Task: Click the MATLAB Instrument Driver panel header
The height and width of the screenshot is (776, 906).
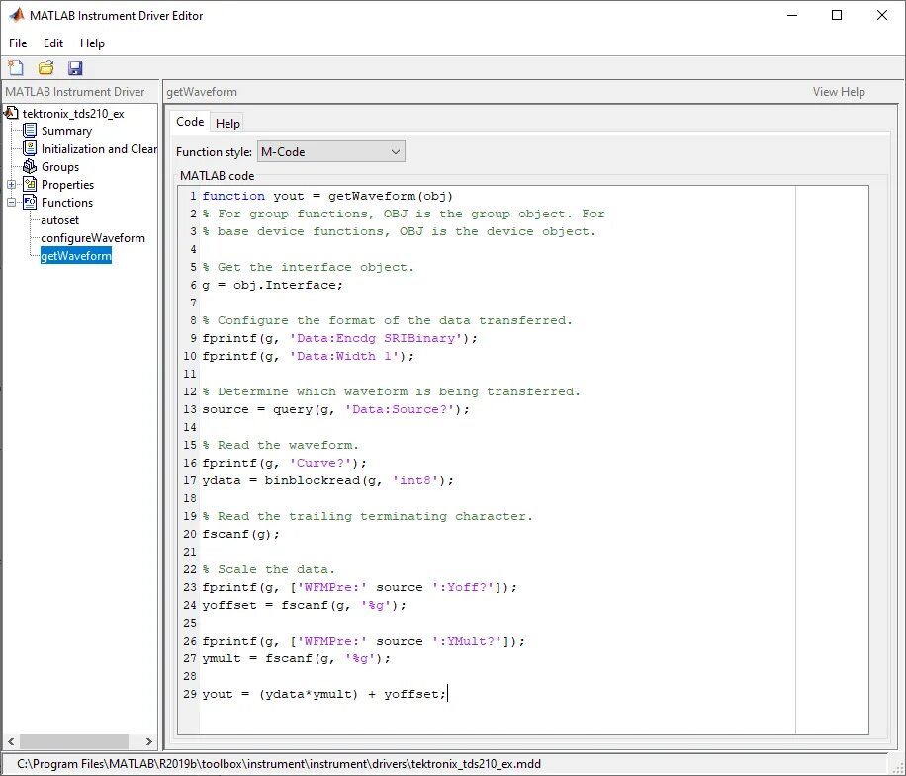Action: click(x=74, y=92)
